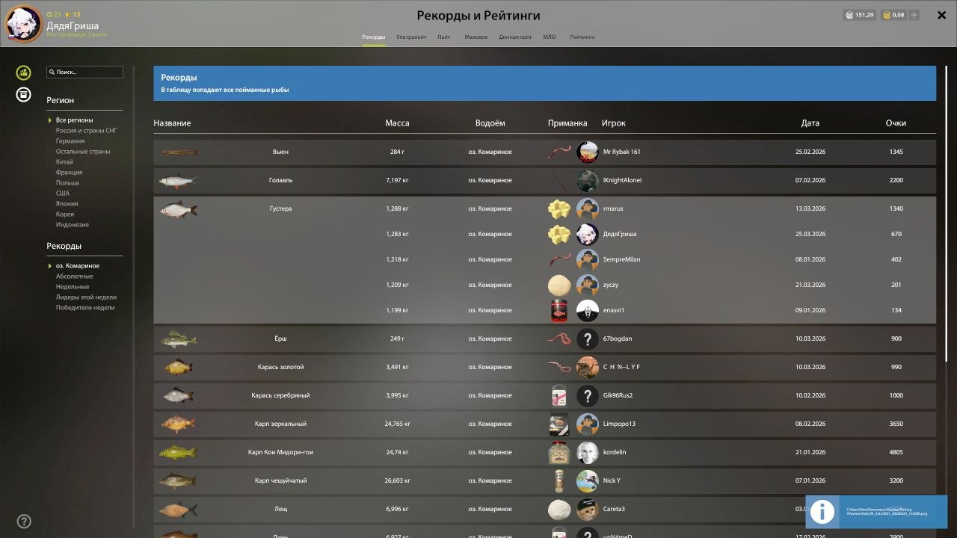Click the silver coins balance 151,29
The width and height of the screenshot is (957, 538).
click(x=859, y=15)
